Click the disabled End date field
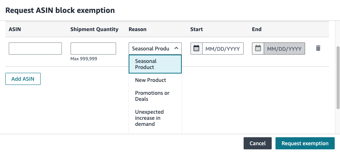Image resolution: width=340 pixels, height=152 pixels. pyautogui.click(x=284, y=49)
